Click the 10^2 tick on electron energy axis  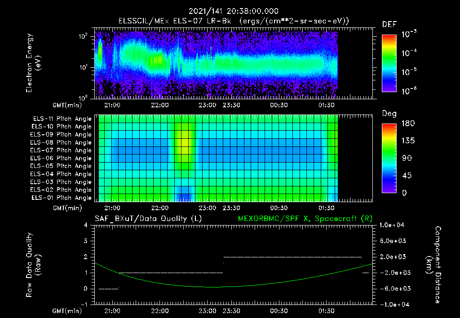pos(83,36)
